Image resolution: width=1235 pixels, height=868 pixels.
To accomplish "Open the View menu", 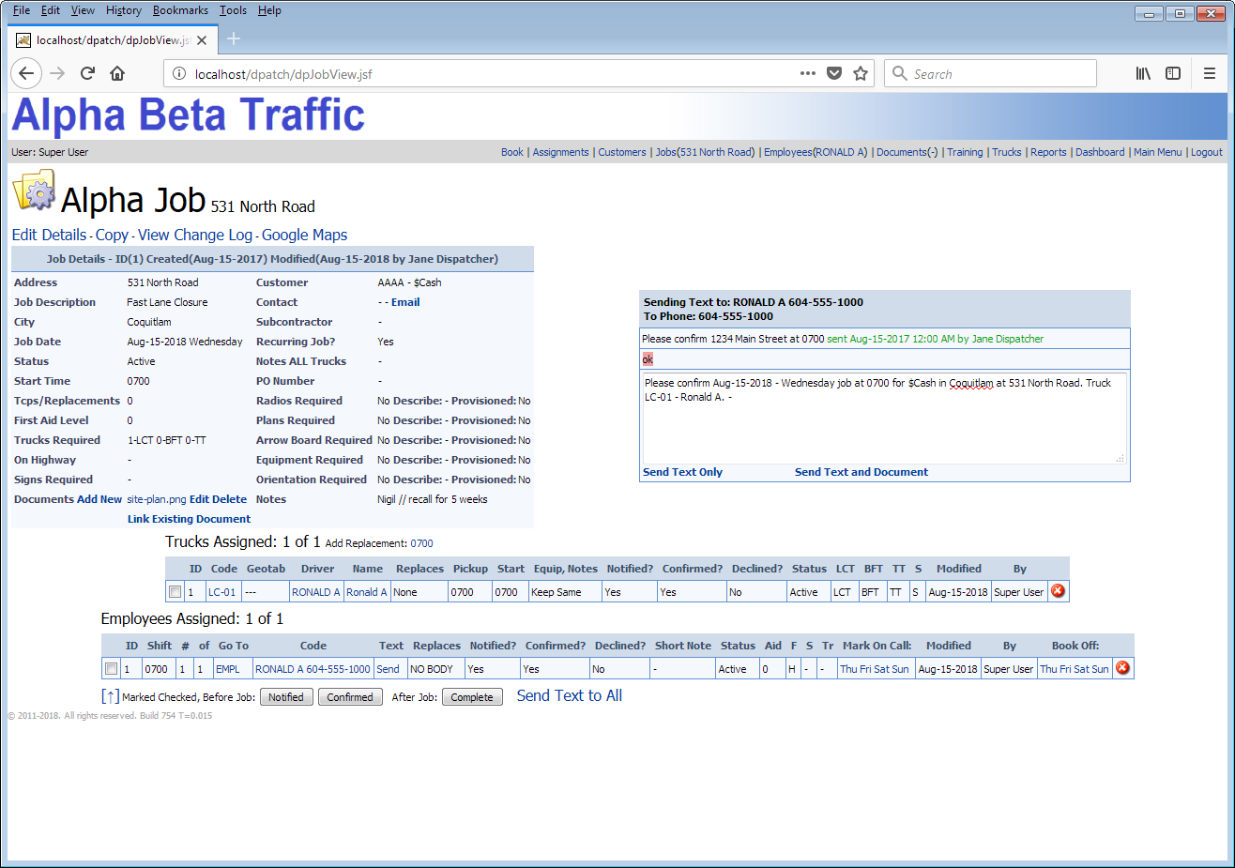I will click(83, 10).
